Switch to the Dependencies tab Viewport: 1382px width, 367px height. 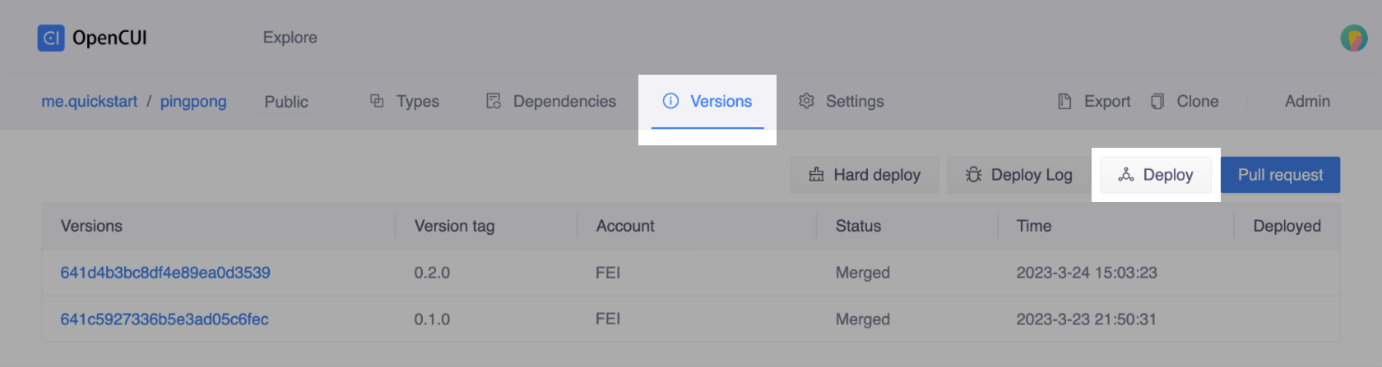[563, 101]
